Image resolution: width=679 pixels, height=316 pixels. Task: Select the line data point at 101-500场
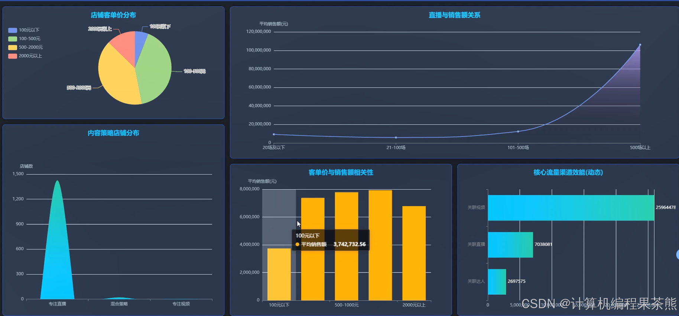(x=518, y=131)
